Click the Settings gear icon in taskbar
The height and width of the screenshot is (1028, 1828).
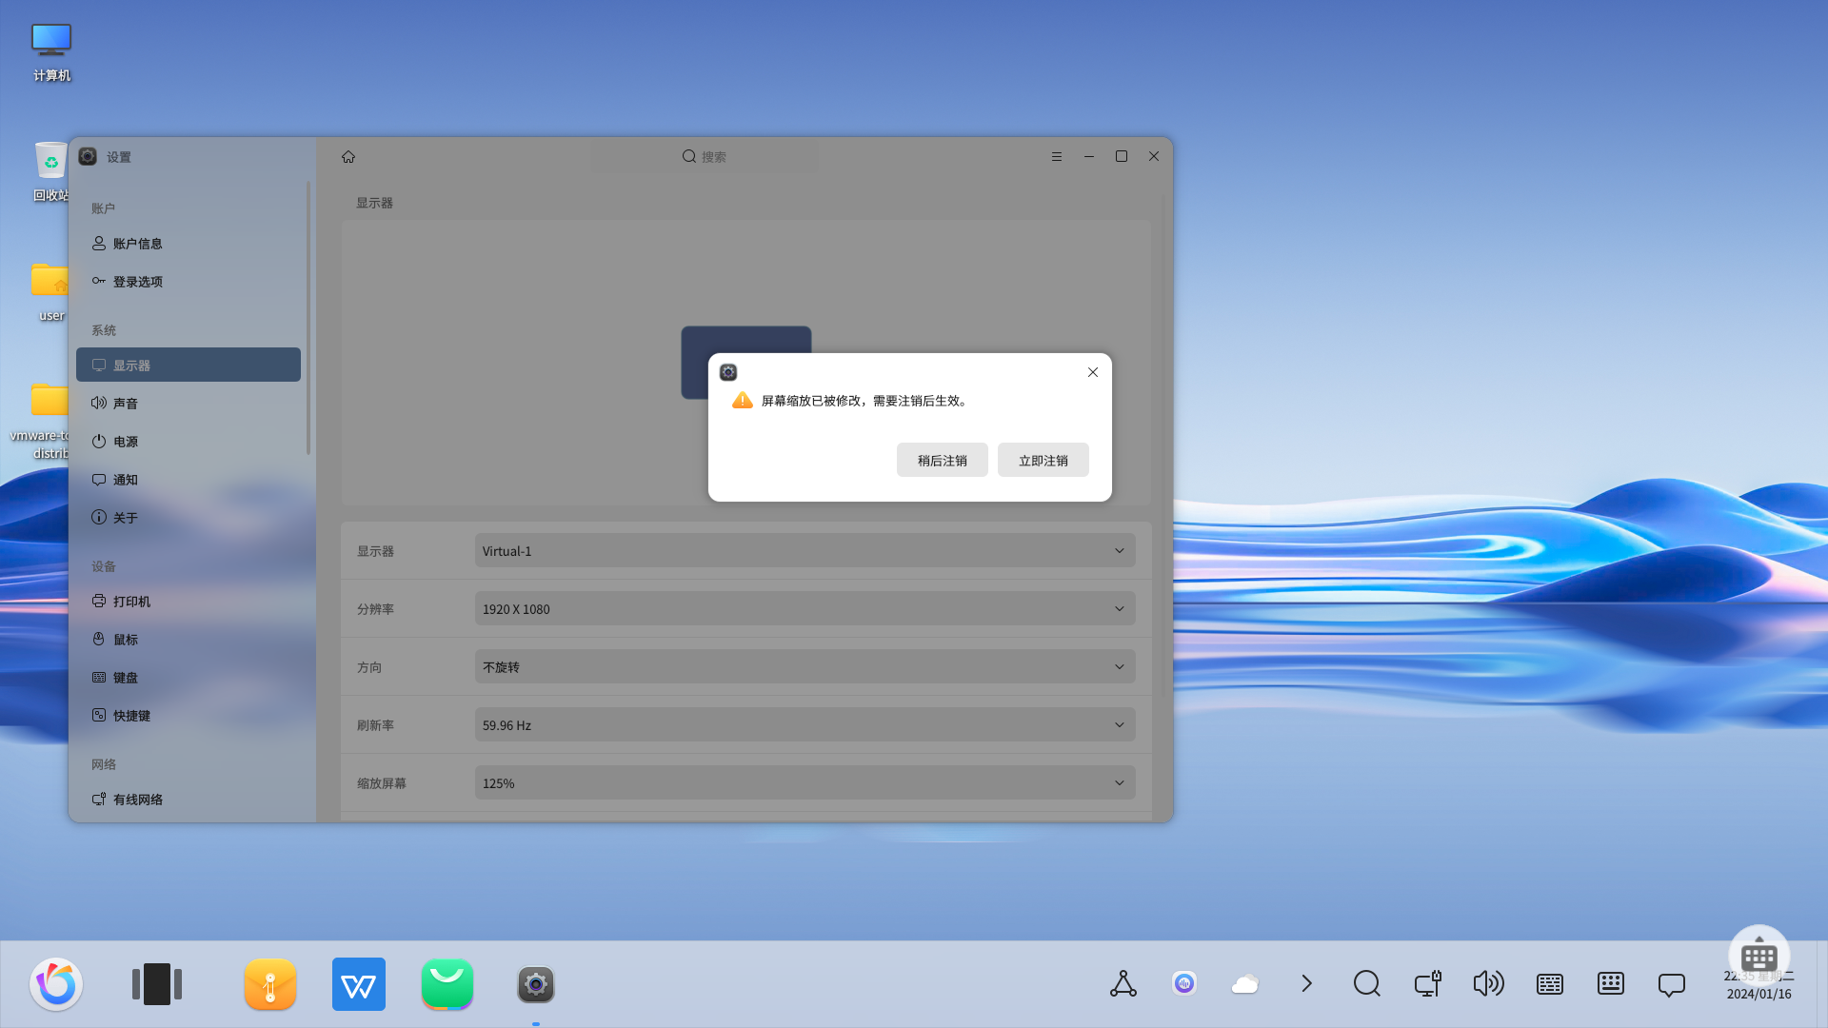[536, 984]
